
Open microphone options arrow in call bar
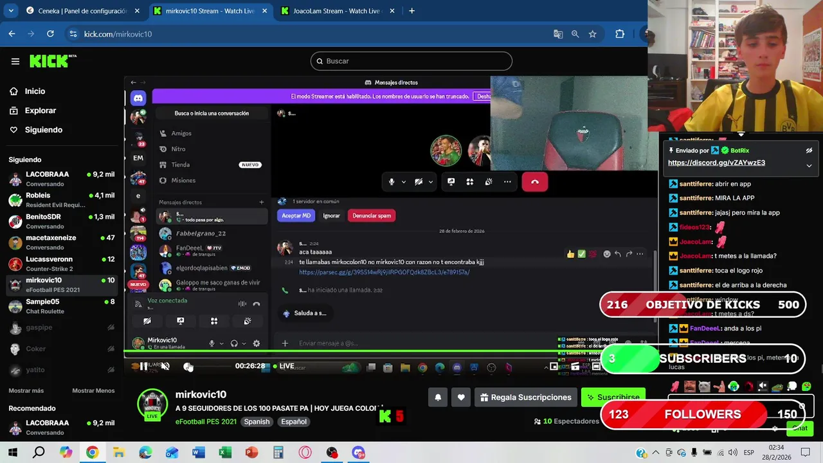point(404,182)
